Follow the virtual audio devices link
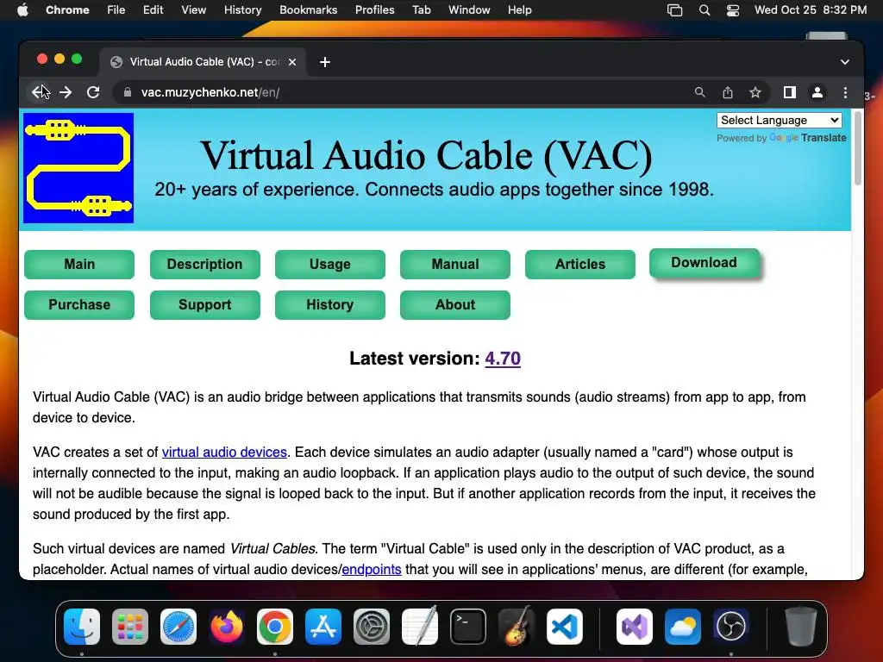The width and height of the screenshot is (883, 662). (225, 452)
